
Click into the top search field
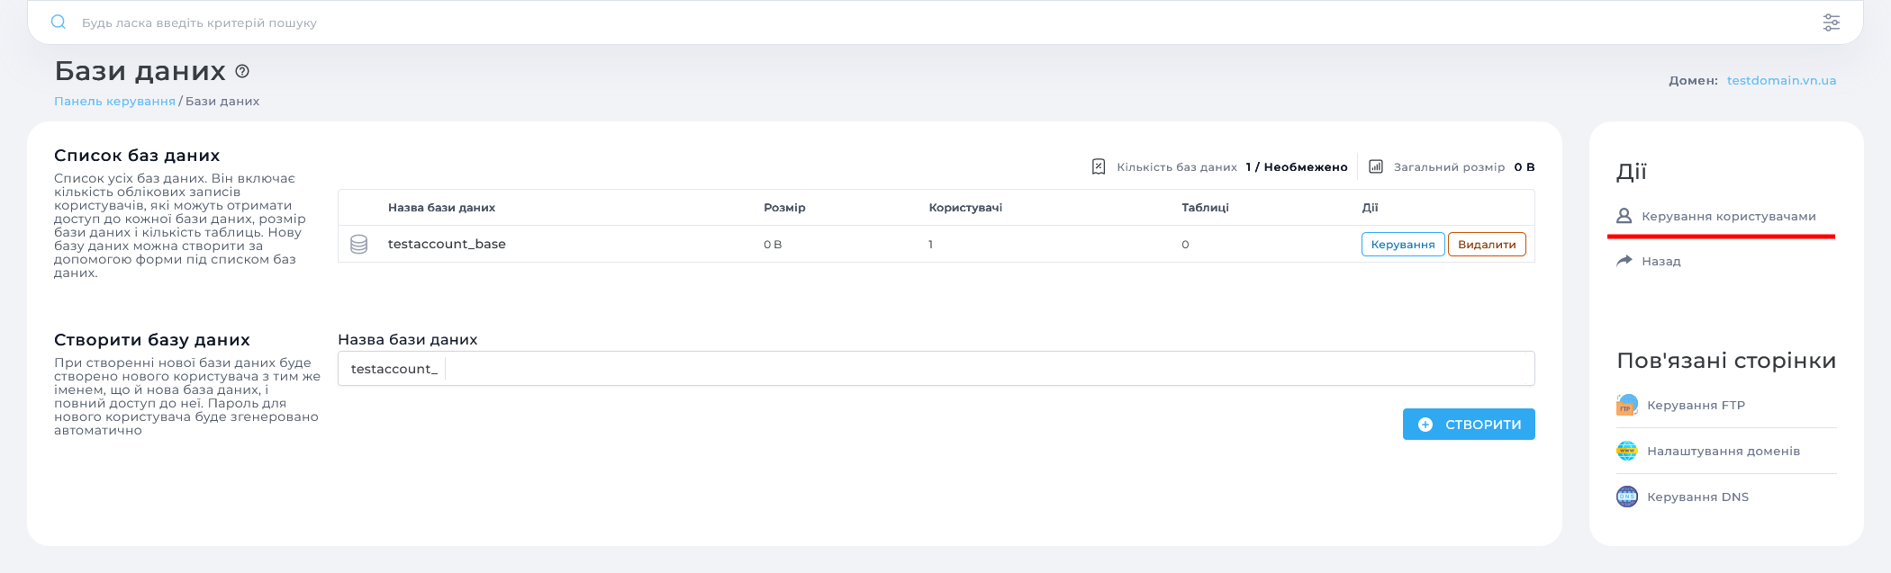tap(900, 22)
